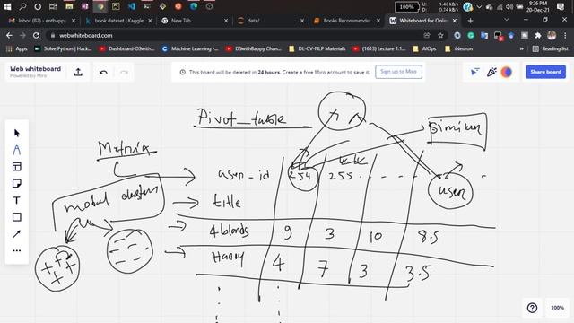Go forward in browser history

pyautogui.click(x=22, y=36)
